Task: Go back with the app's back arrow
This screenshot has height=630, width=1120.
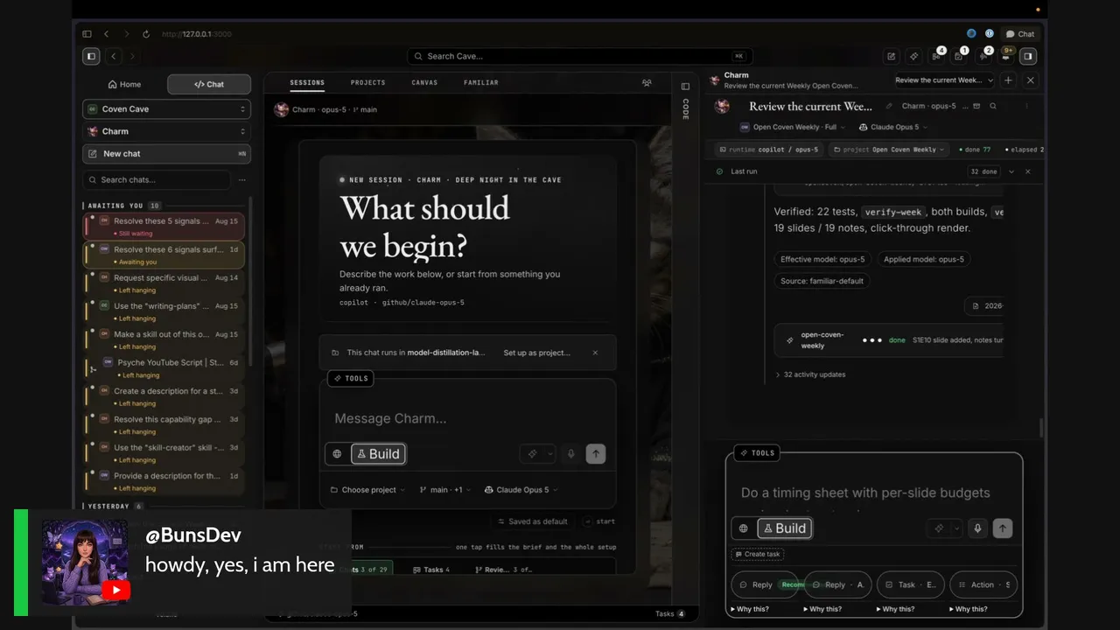Action: pyautogui.click(x=114, y=56)
